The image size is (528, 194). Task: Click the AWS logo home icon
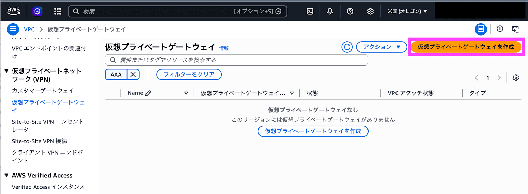[x=13, y=11]
